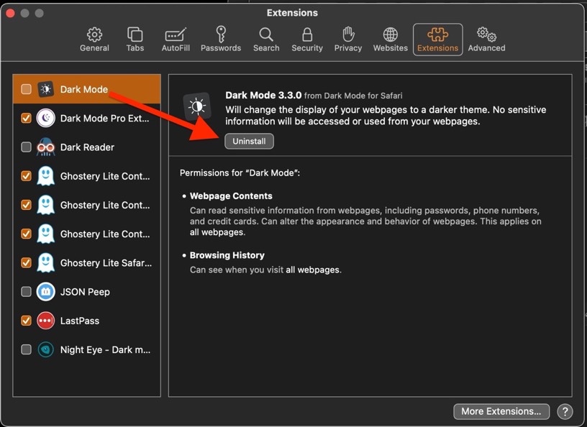The height and width of the screenshot is (427, 587).
Task: Select the LastPass row name
Action: click(80, 321)
